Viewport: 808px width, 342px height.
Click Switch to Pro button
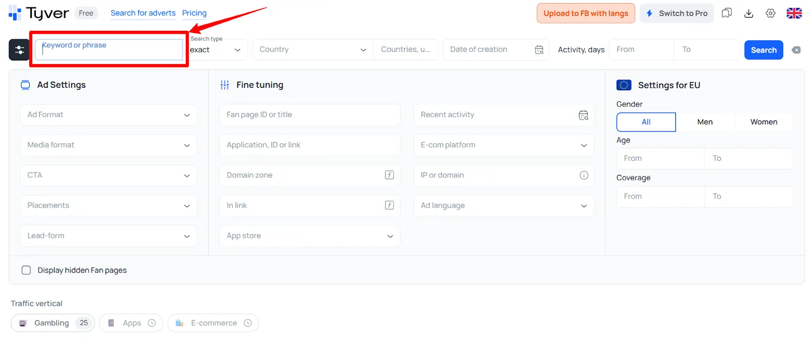pyautogui.click(x=677, y=13)
